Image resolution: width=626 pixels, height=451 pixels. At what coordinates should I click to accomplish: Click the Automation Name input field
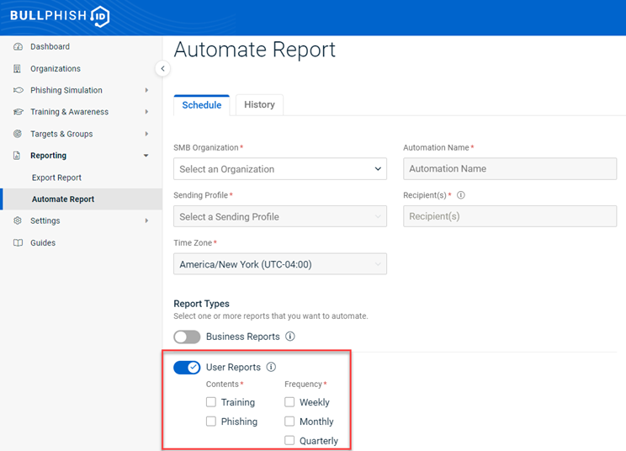point(510,169)
